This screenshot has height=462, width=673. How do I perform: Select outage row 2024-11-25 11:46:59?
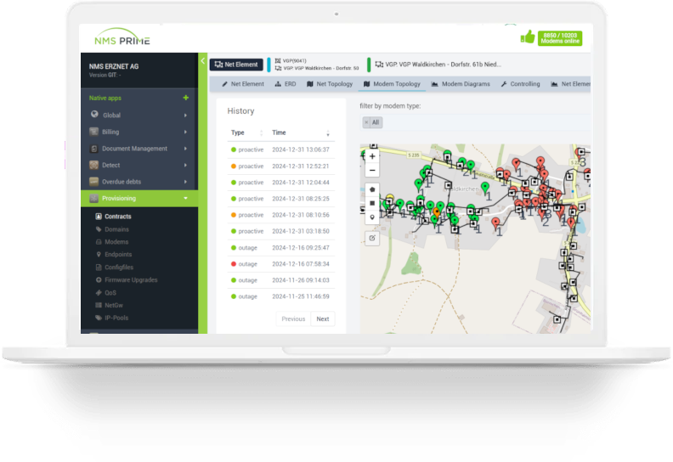(281, 296)
